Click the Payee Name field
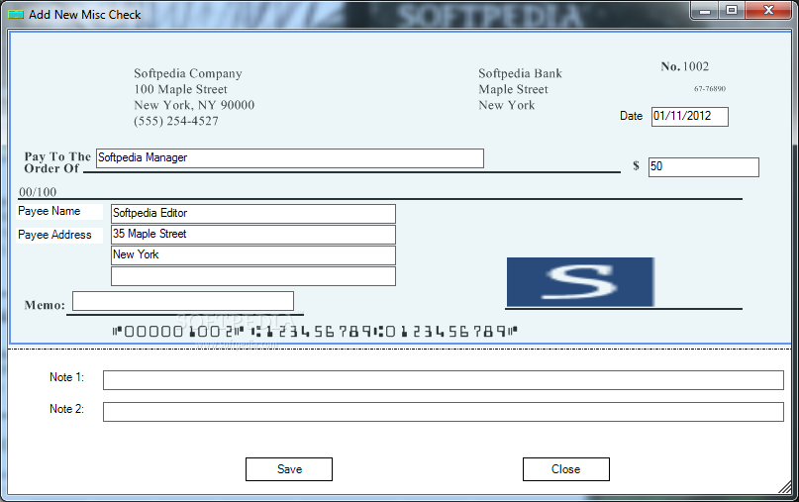Screen dimensions: 799x502 tap(253, 214)
